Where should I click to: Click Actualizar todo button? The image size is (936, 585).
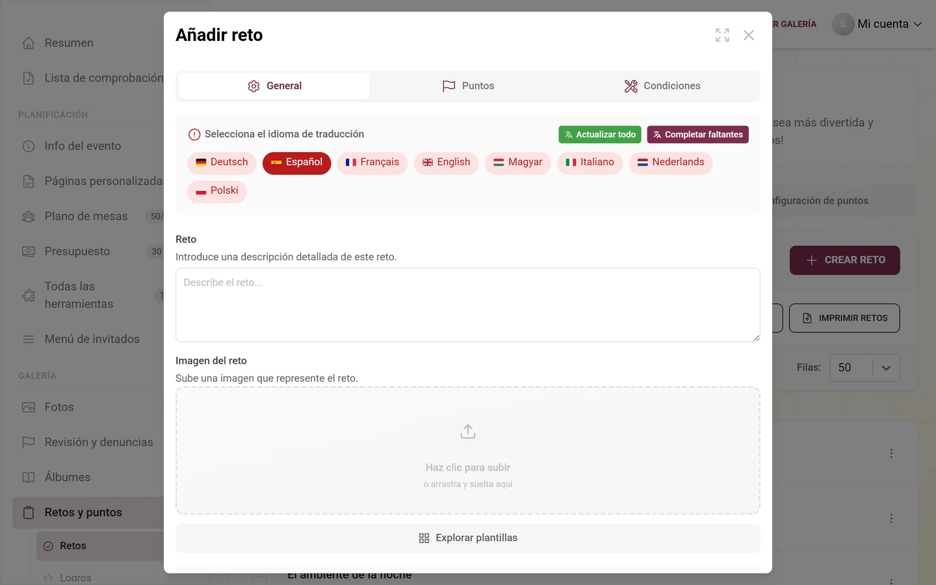[x=600, y=135]
